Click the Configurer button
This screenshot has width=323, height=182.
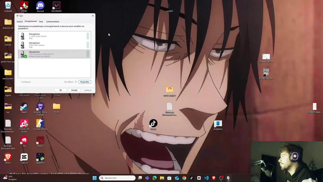(26, 82)
